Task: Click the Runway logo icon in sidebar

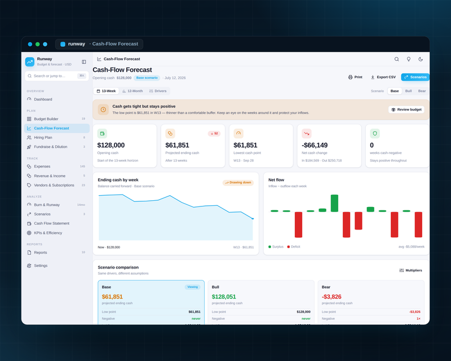Action: [30, 61]
